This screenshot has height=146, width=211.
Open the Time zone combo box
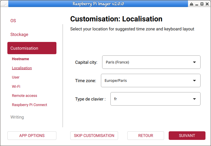click(151, 80)
